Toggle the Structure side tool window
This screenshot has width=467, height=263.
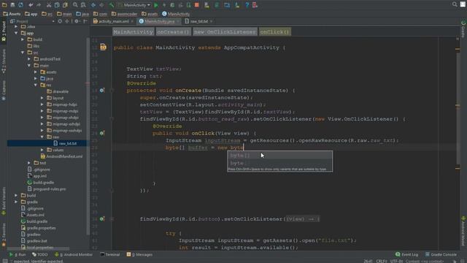coord(4,61)
